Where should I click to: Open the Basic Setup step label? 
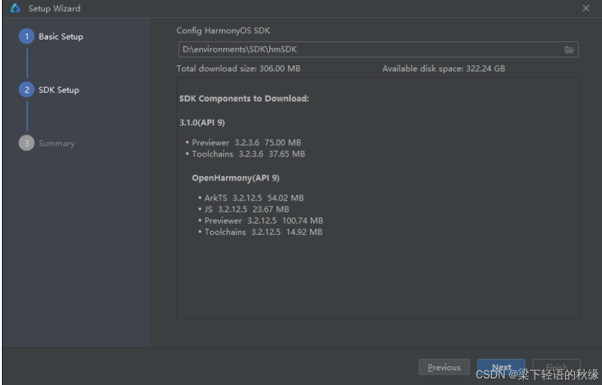[61, 36]
